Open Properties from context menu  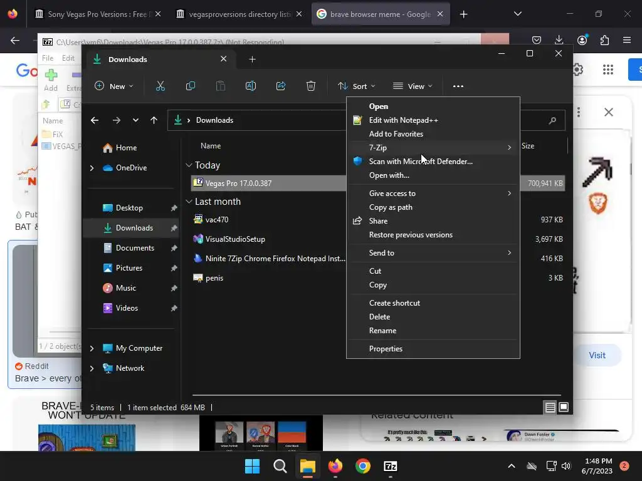(433, 349)
